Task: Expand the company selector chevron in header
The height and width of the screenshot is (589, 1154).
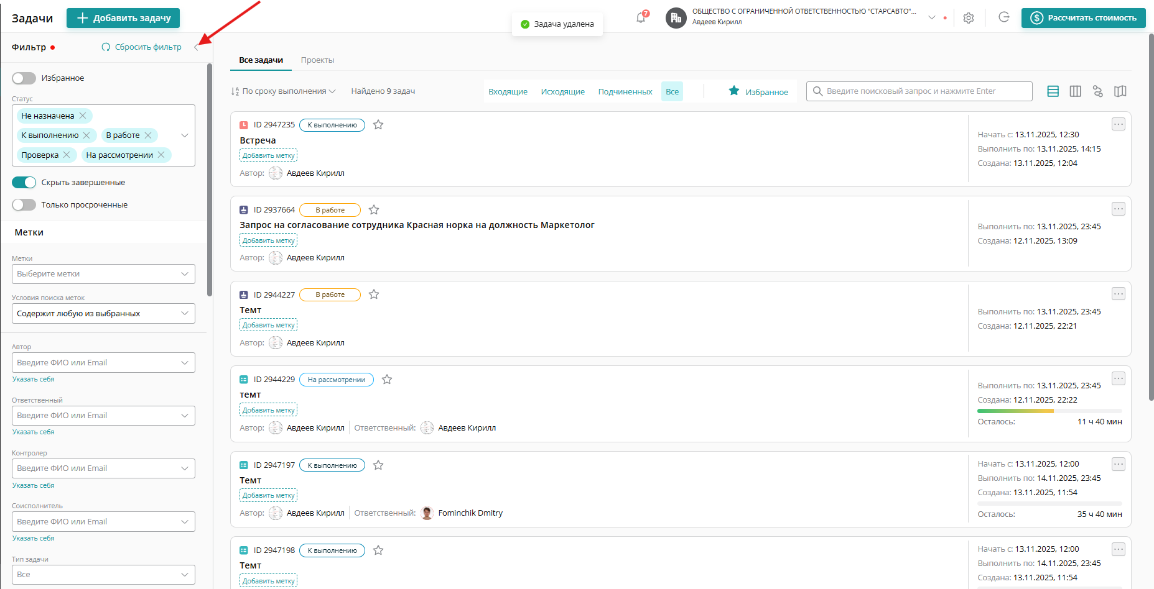Action: tap(932, 17)
